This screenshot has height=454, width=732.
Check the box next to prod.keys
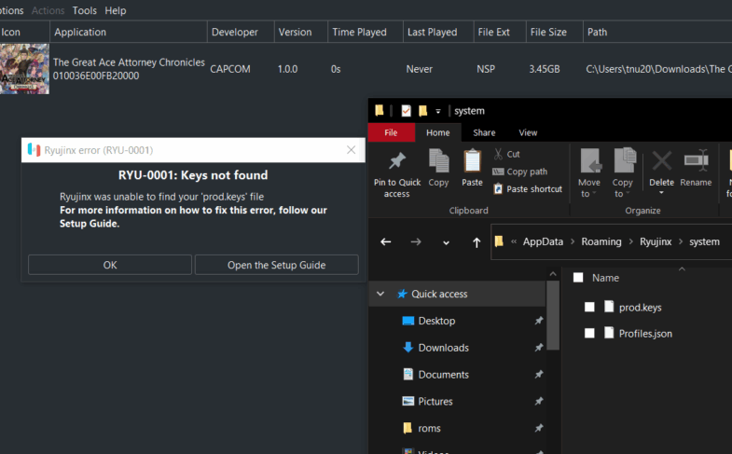click(x=589, y=307)
